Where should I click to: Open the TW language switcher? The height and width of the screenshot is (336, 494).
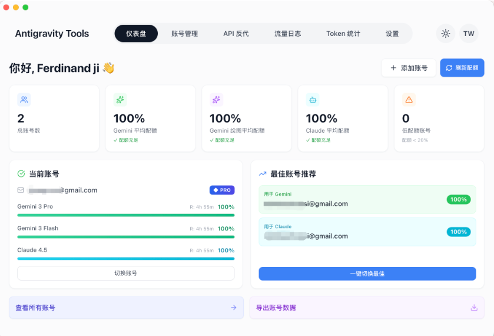[469, 34]
